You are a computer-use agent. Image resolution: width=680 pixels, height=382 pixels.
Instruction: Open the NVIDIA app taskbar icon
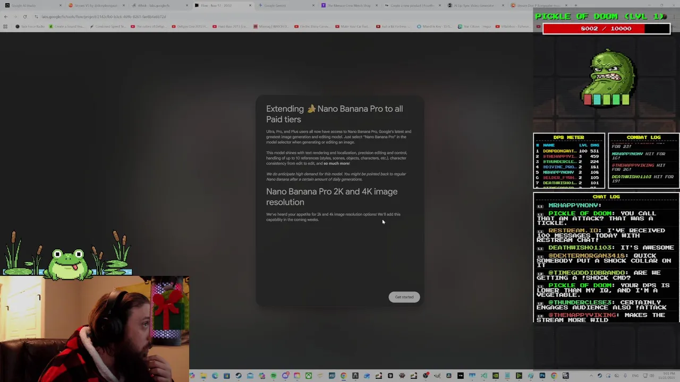click(x=495, y=376)
